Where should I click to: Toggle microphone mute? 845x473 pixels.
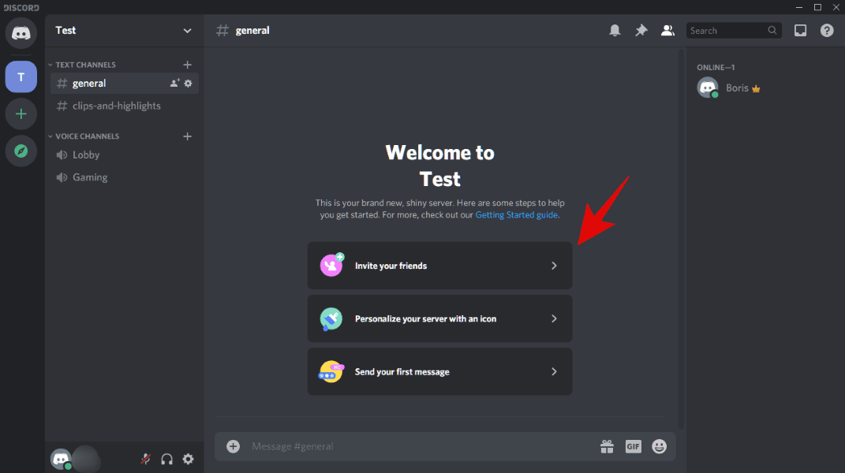(145, 459)
